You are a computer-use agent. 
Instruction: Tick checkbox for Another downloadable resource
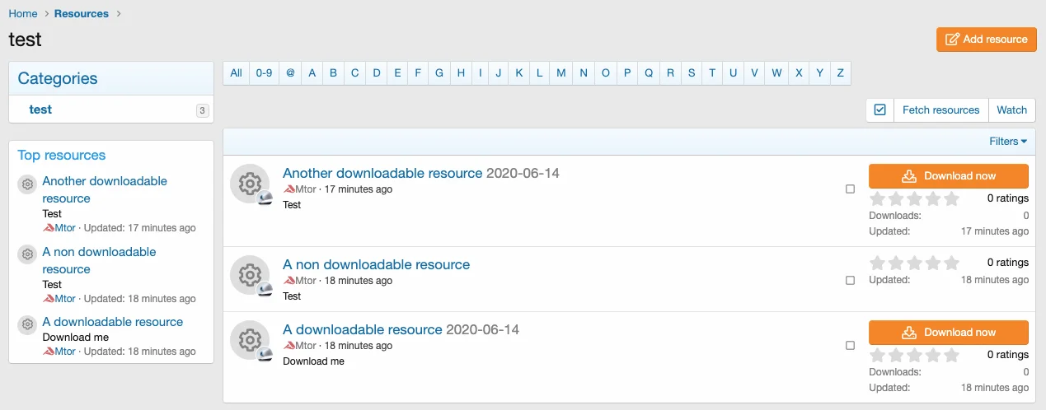tap(850, 189)
